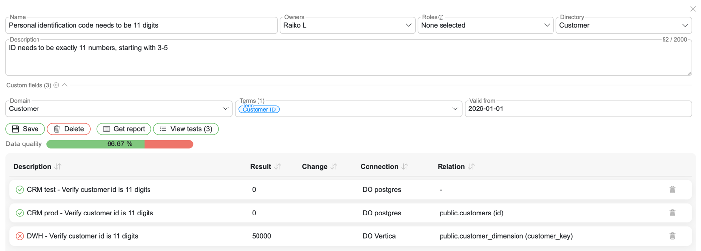Viewport: 701px width, 251px height.
Task: Open View tests (3)
Action: coord(186,129)
